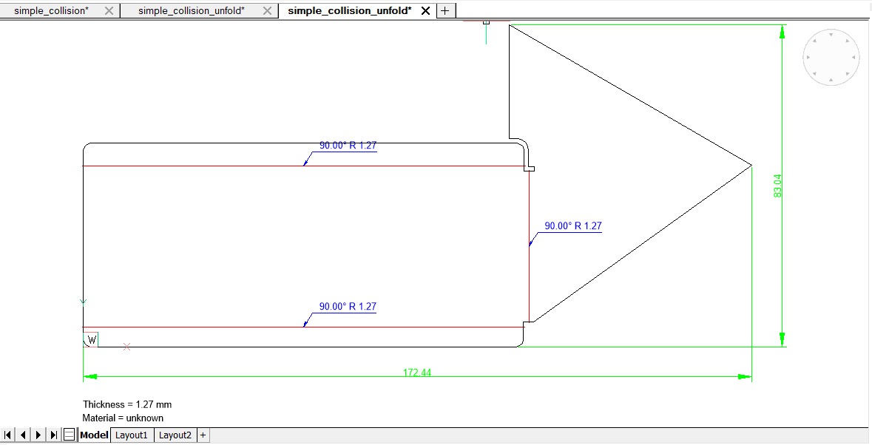
Task: Go to previous layout tab arrow
Action: [23, 435]
